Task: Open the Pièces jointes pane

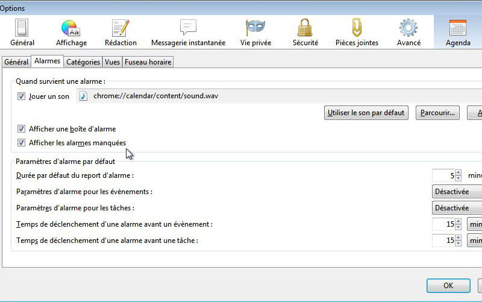Action: (357, 33)
